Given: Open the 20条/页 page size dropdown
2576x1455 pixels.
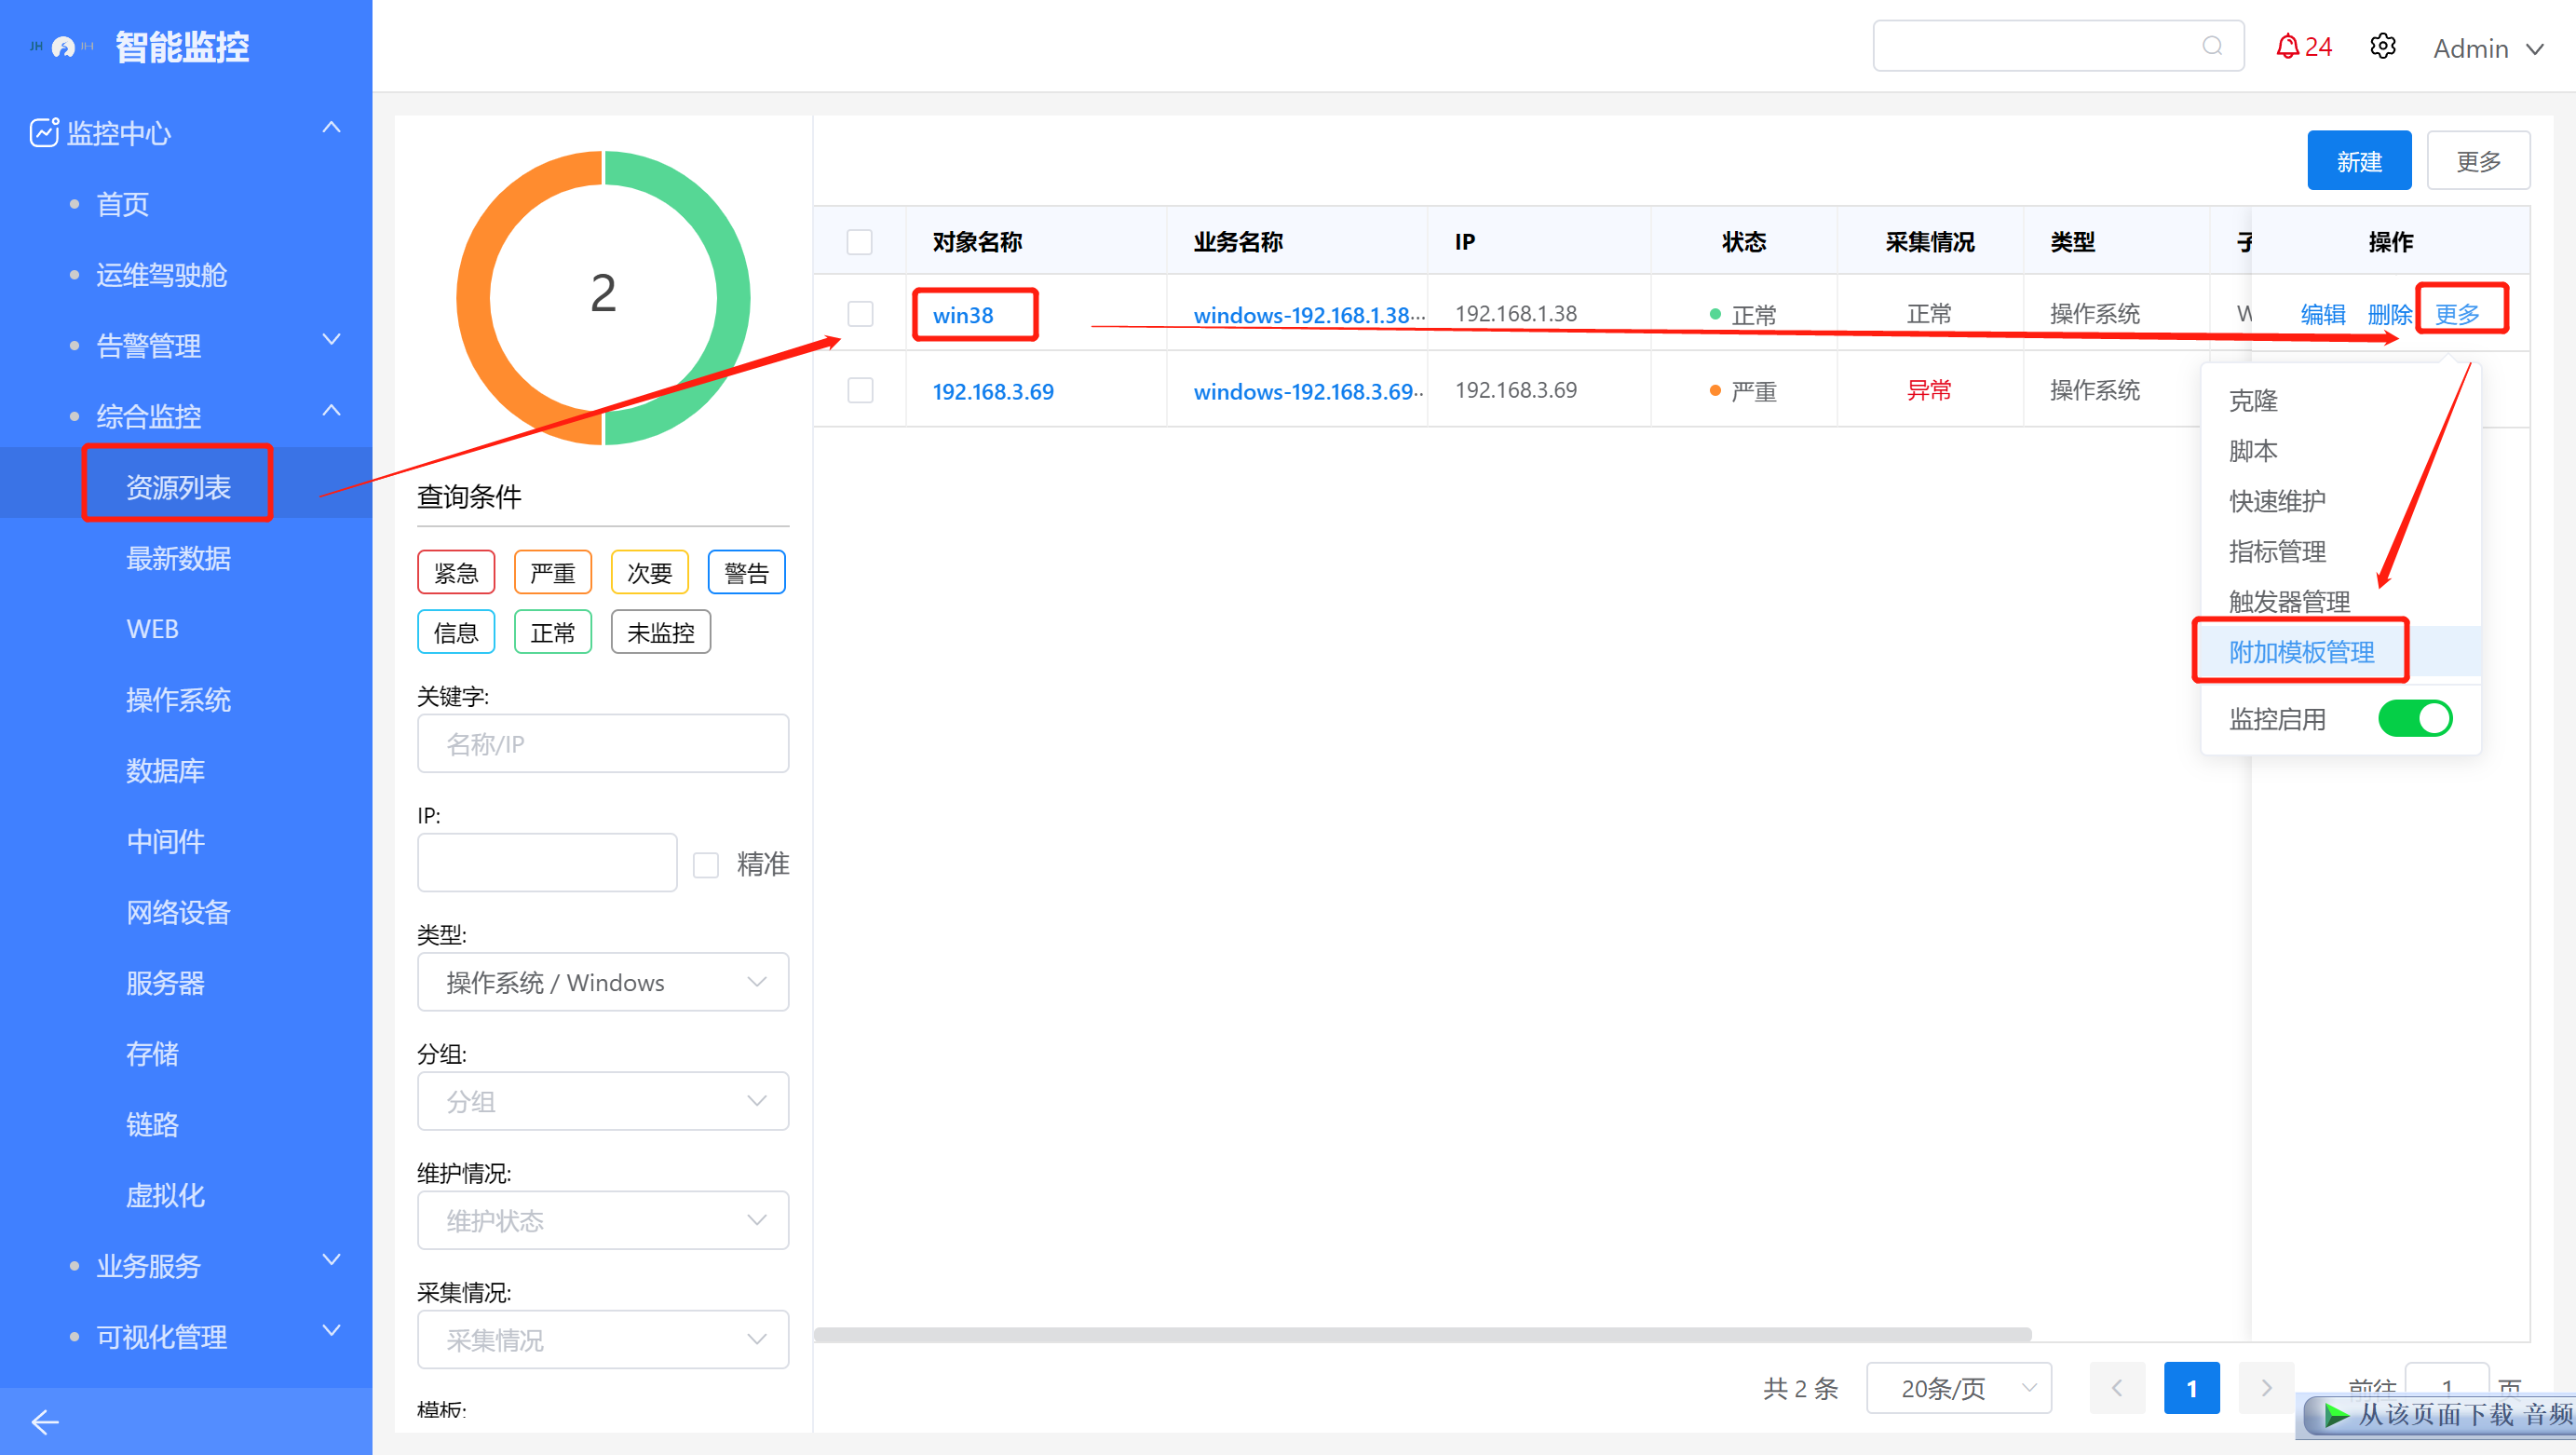Looking at the screenshot, I should pyautogui.click(x=1959, y=1387).
